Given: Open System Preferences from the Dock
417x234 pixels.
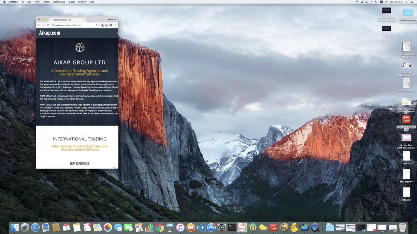Looking at the screenshot, I should click(222, 227).
